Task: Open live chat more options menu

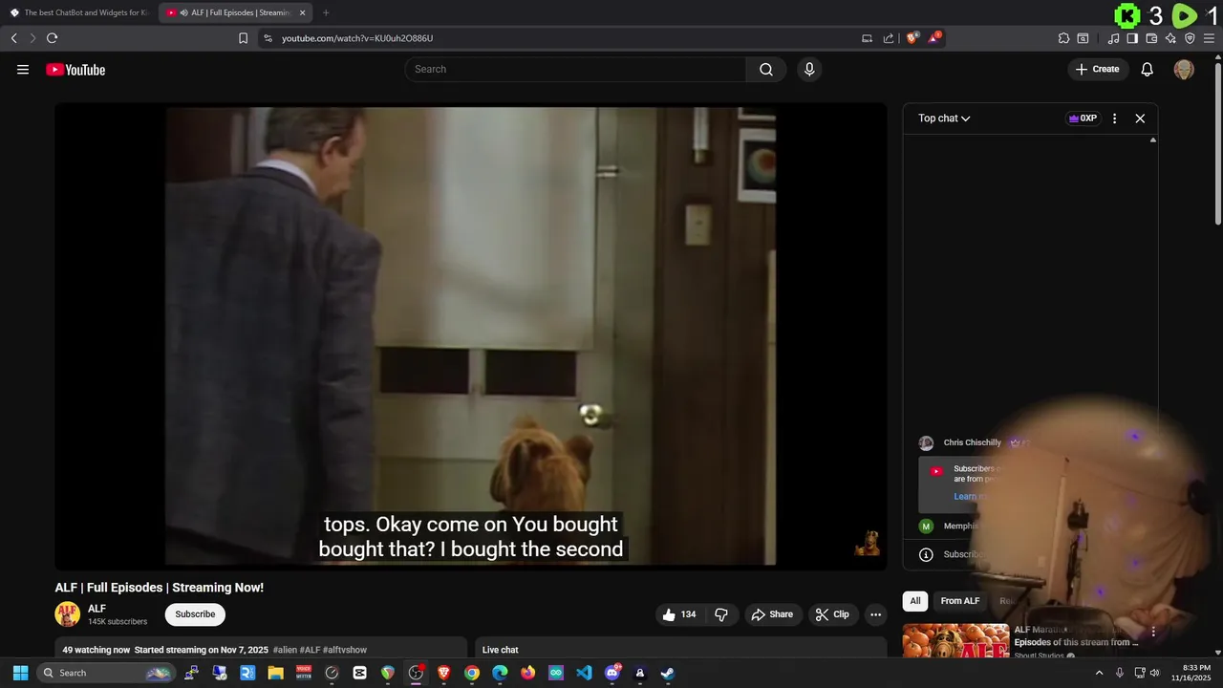Action: [1114, 118]
